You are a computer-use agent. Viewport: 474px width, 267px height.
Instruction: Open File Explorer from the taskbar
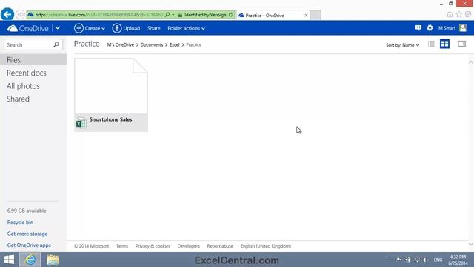pyautogui.click(x=53, y=260)
